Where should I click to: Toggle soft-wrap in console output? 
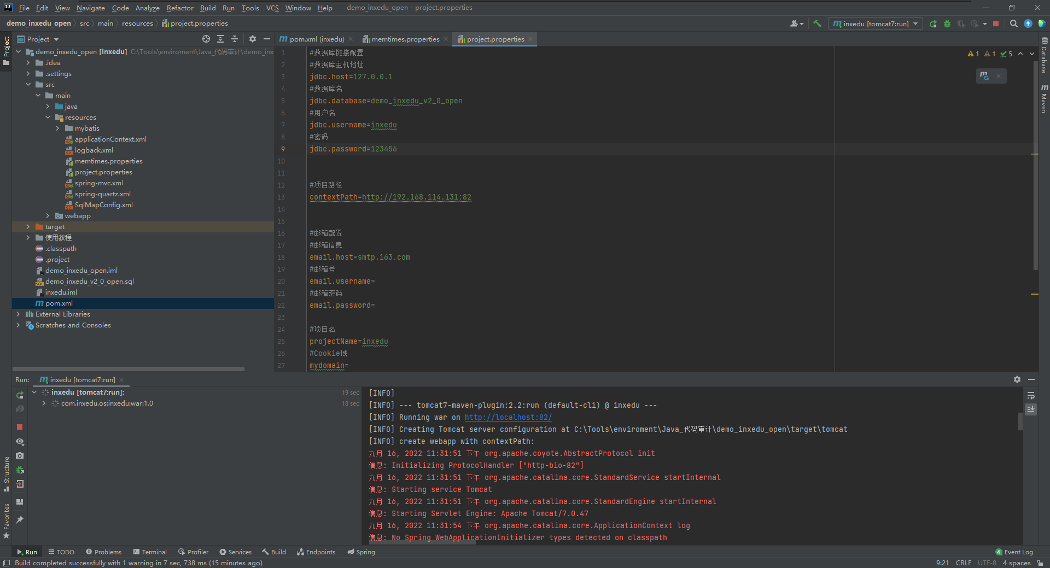pyautogui.click(x=1031, y=395)
